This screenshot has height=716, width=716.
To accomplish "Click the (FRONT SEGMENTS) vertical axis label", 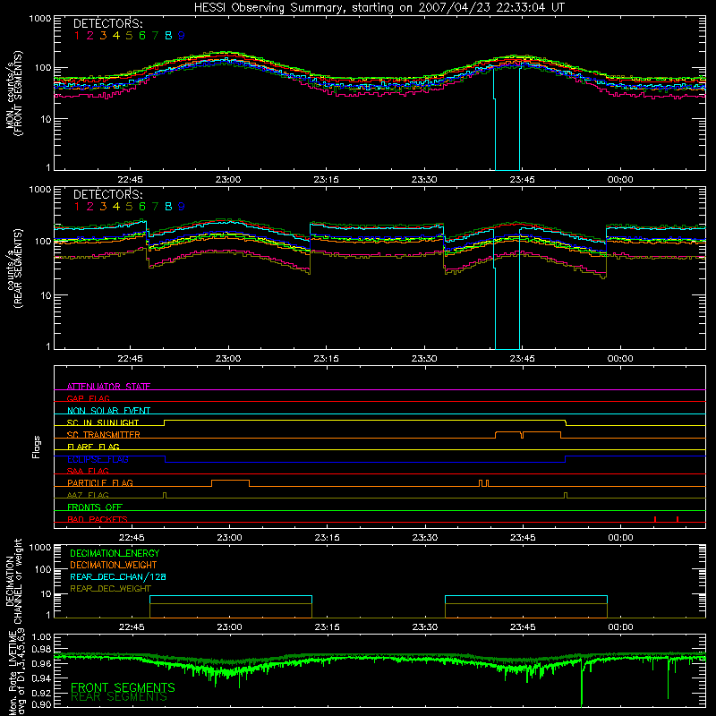I will click(19, 93).
